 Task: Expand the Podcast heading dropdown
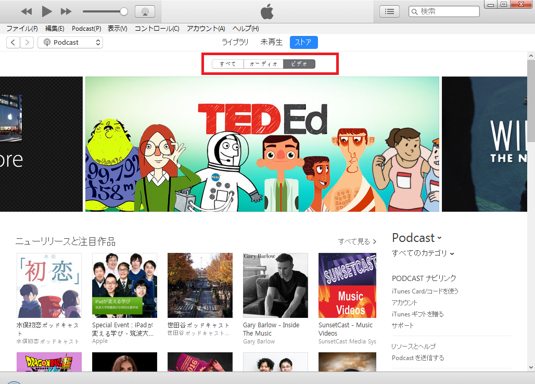coord(417,238)
